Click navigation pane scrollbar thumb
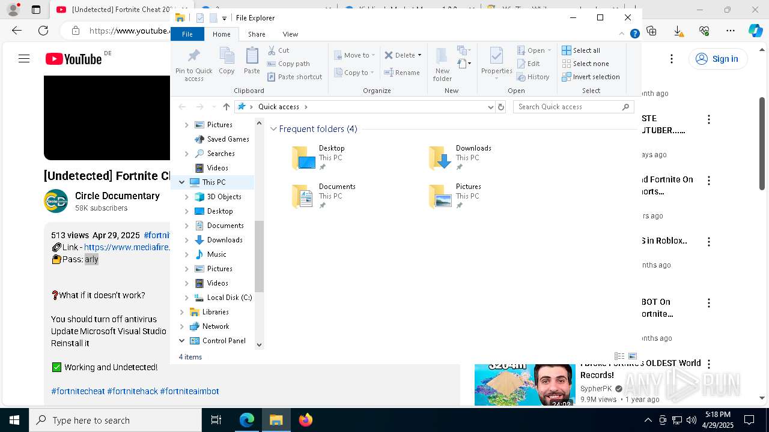 (x=260, y=256)
